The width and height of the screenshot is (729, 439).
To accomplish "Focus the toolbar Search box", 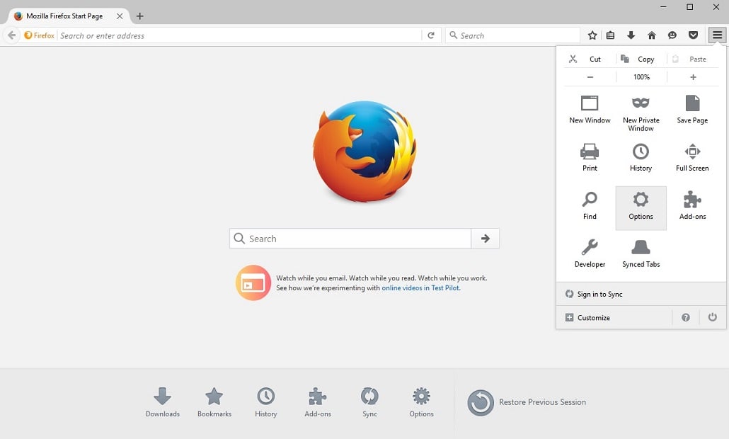I will click(x=513, y=35).
